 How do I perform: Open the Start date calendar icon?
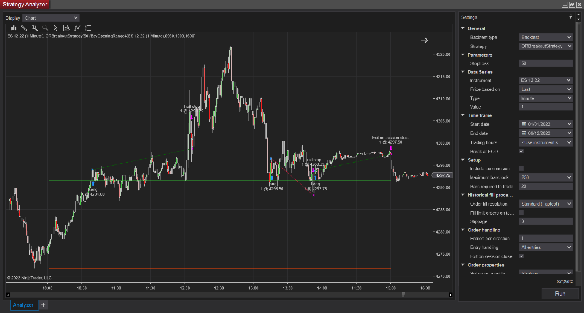[524, 124]
